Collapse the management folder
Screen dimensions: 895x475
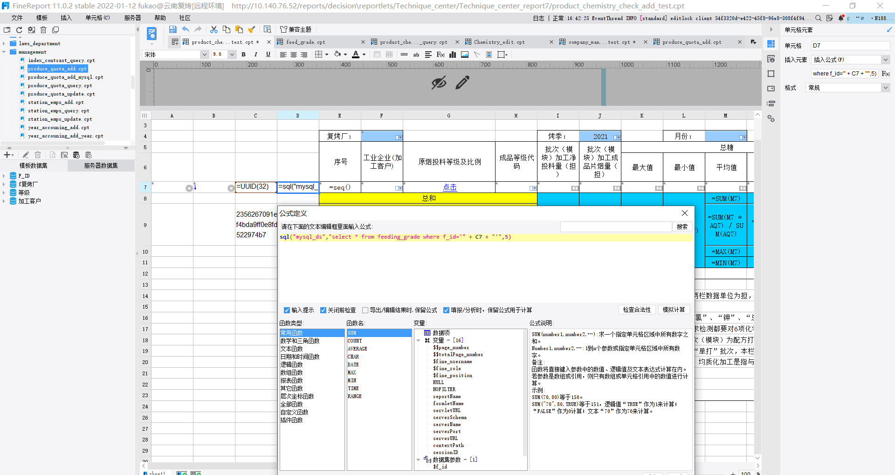(x=4, y=52)
